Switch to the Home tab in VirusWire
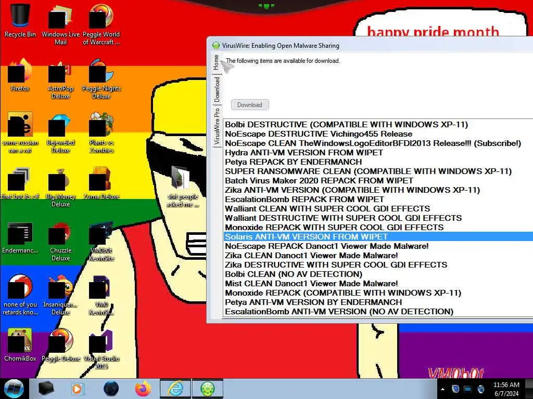 tap(216, 63)
